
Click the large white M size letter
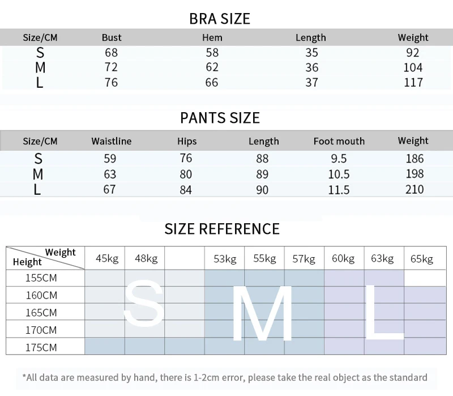262,314
